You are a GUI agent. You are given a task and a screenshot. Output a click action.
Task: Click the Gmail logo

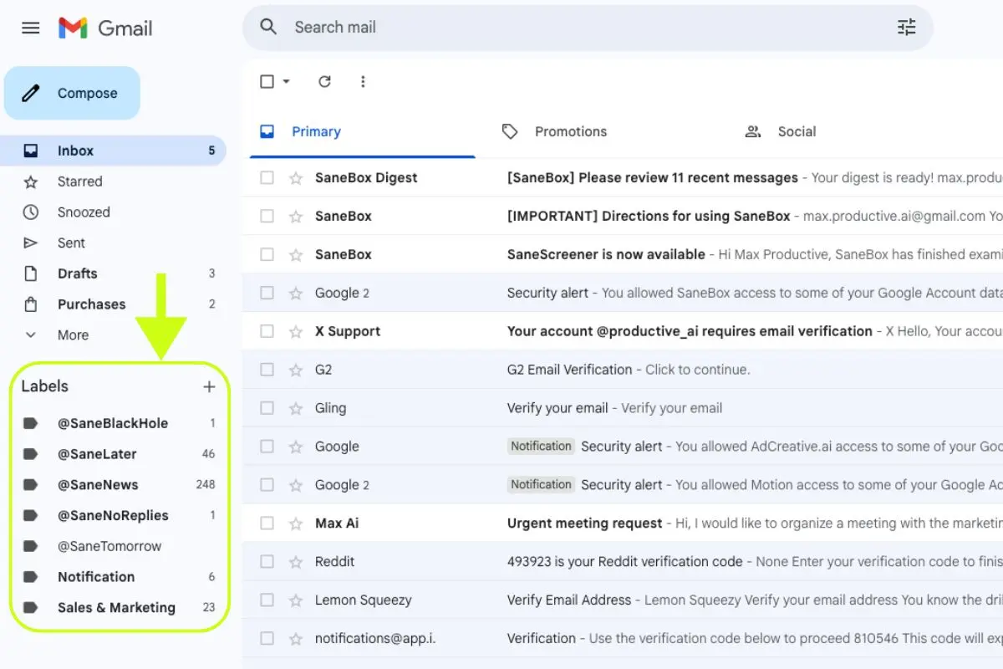[x=104, y=28]
